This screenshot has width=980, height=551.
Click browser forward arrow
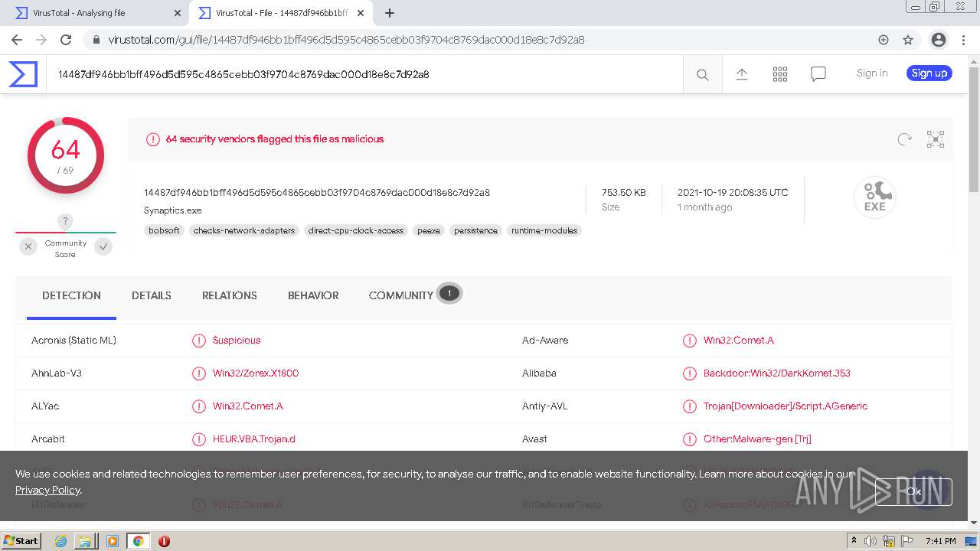tap(41, 40)
